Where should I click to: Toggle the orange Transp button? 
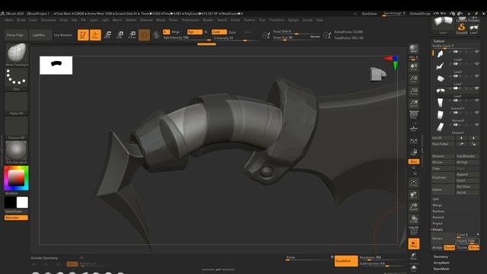pos(414,244)
